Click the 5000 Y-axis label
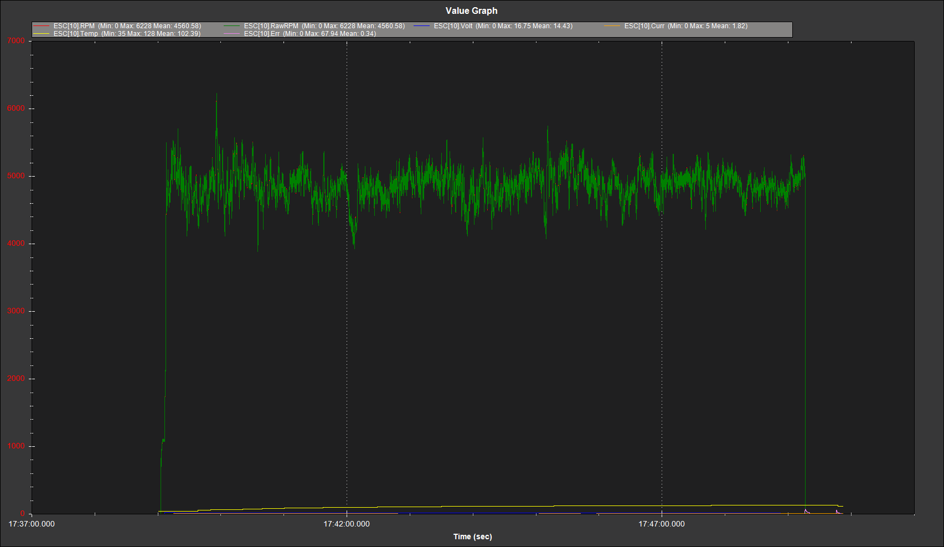The width and height of the screenshot is (944, 547). (16, 176)
